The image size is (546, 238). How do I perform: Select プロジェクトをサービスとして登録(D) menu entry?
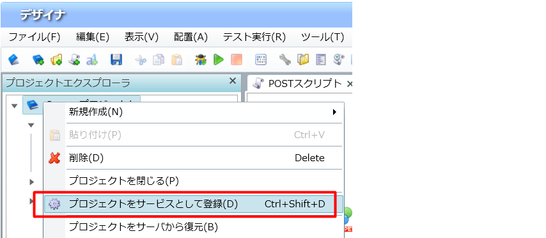(194, 204)
